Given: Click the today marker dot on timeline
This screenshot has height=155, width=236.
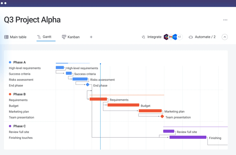Looking at the screenshot, I should 101,64.
